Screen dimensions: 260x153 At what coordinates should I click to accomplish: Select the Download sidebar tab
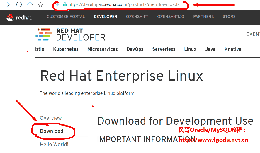pyautogui.click(x=52, y=131)
